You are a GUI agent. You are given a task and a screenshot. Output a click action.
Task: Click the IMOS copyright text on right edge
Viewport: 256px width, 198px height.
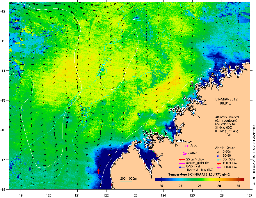254,155
